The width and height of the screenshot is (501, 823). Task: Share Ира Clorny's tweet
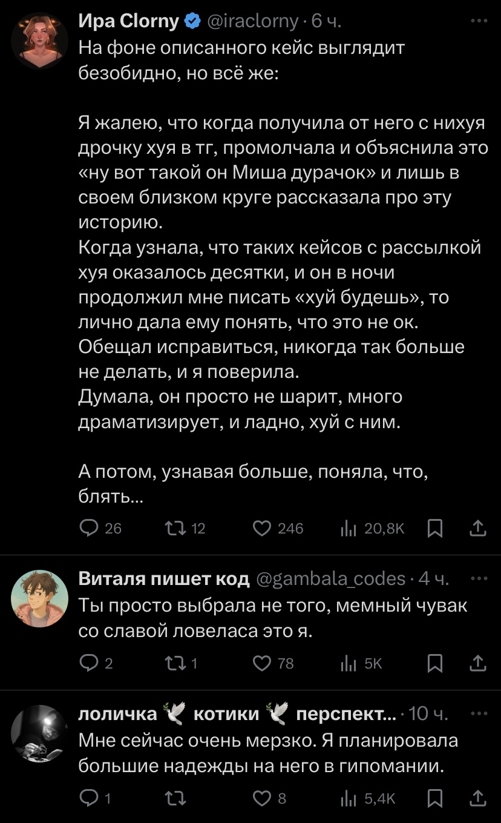[478, 529]
